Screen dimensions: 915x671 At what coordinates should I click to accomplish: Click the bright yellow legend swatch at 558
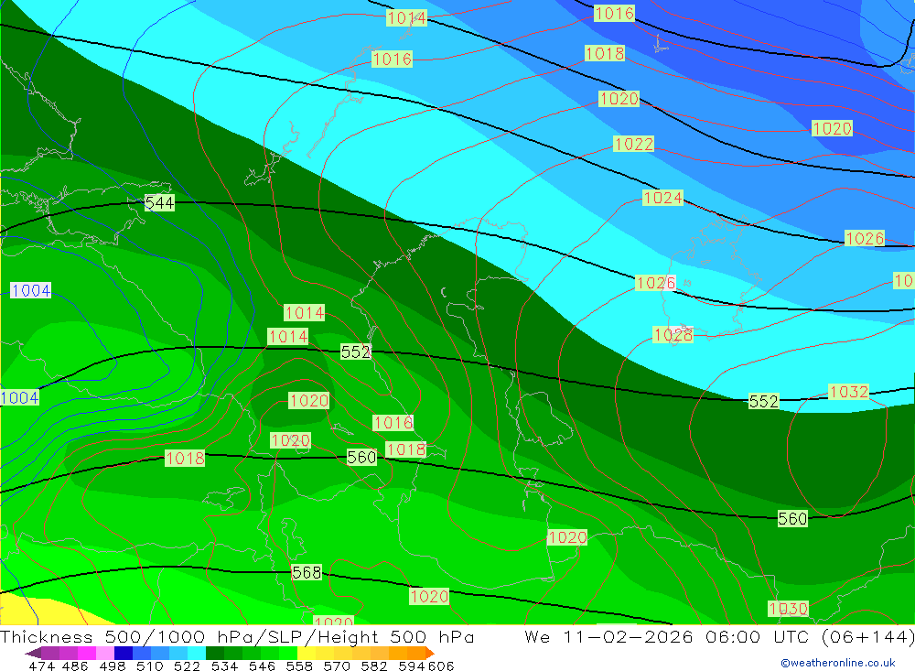307,653
